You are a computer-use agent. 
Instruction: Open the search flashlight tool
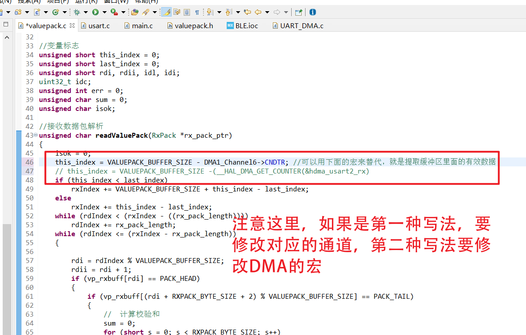pos(146,13)
